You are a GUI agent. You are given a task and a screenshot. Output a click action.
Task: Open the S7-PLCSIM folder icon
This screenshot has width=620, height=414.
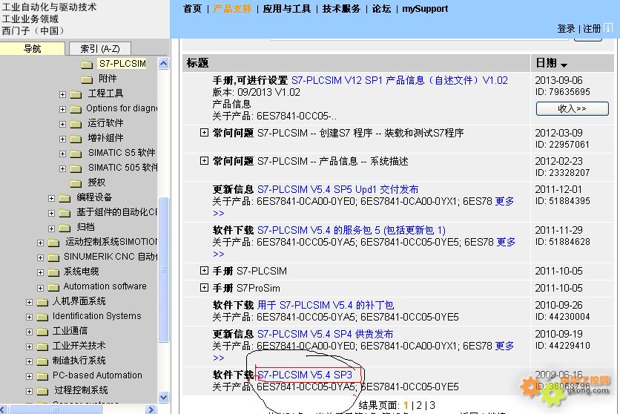pyautogui.click(x=87, y=65)
